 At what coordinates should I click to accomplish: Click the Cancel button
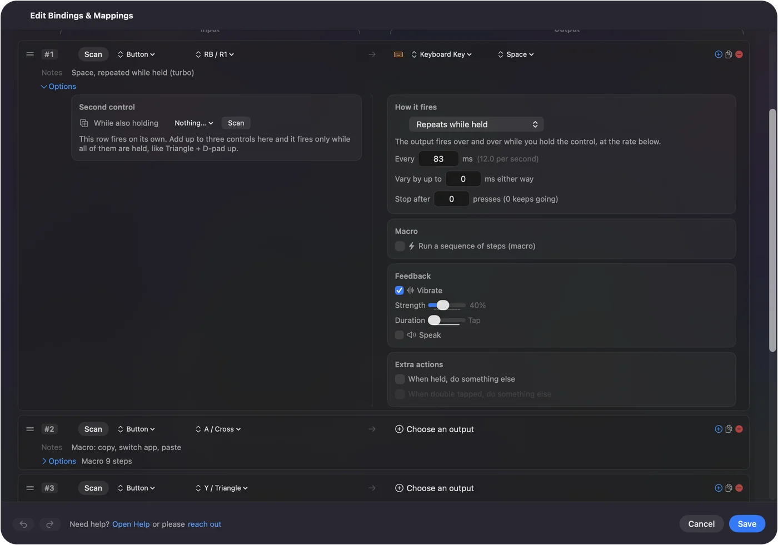[701, 524]
